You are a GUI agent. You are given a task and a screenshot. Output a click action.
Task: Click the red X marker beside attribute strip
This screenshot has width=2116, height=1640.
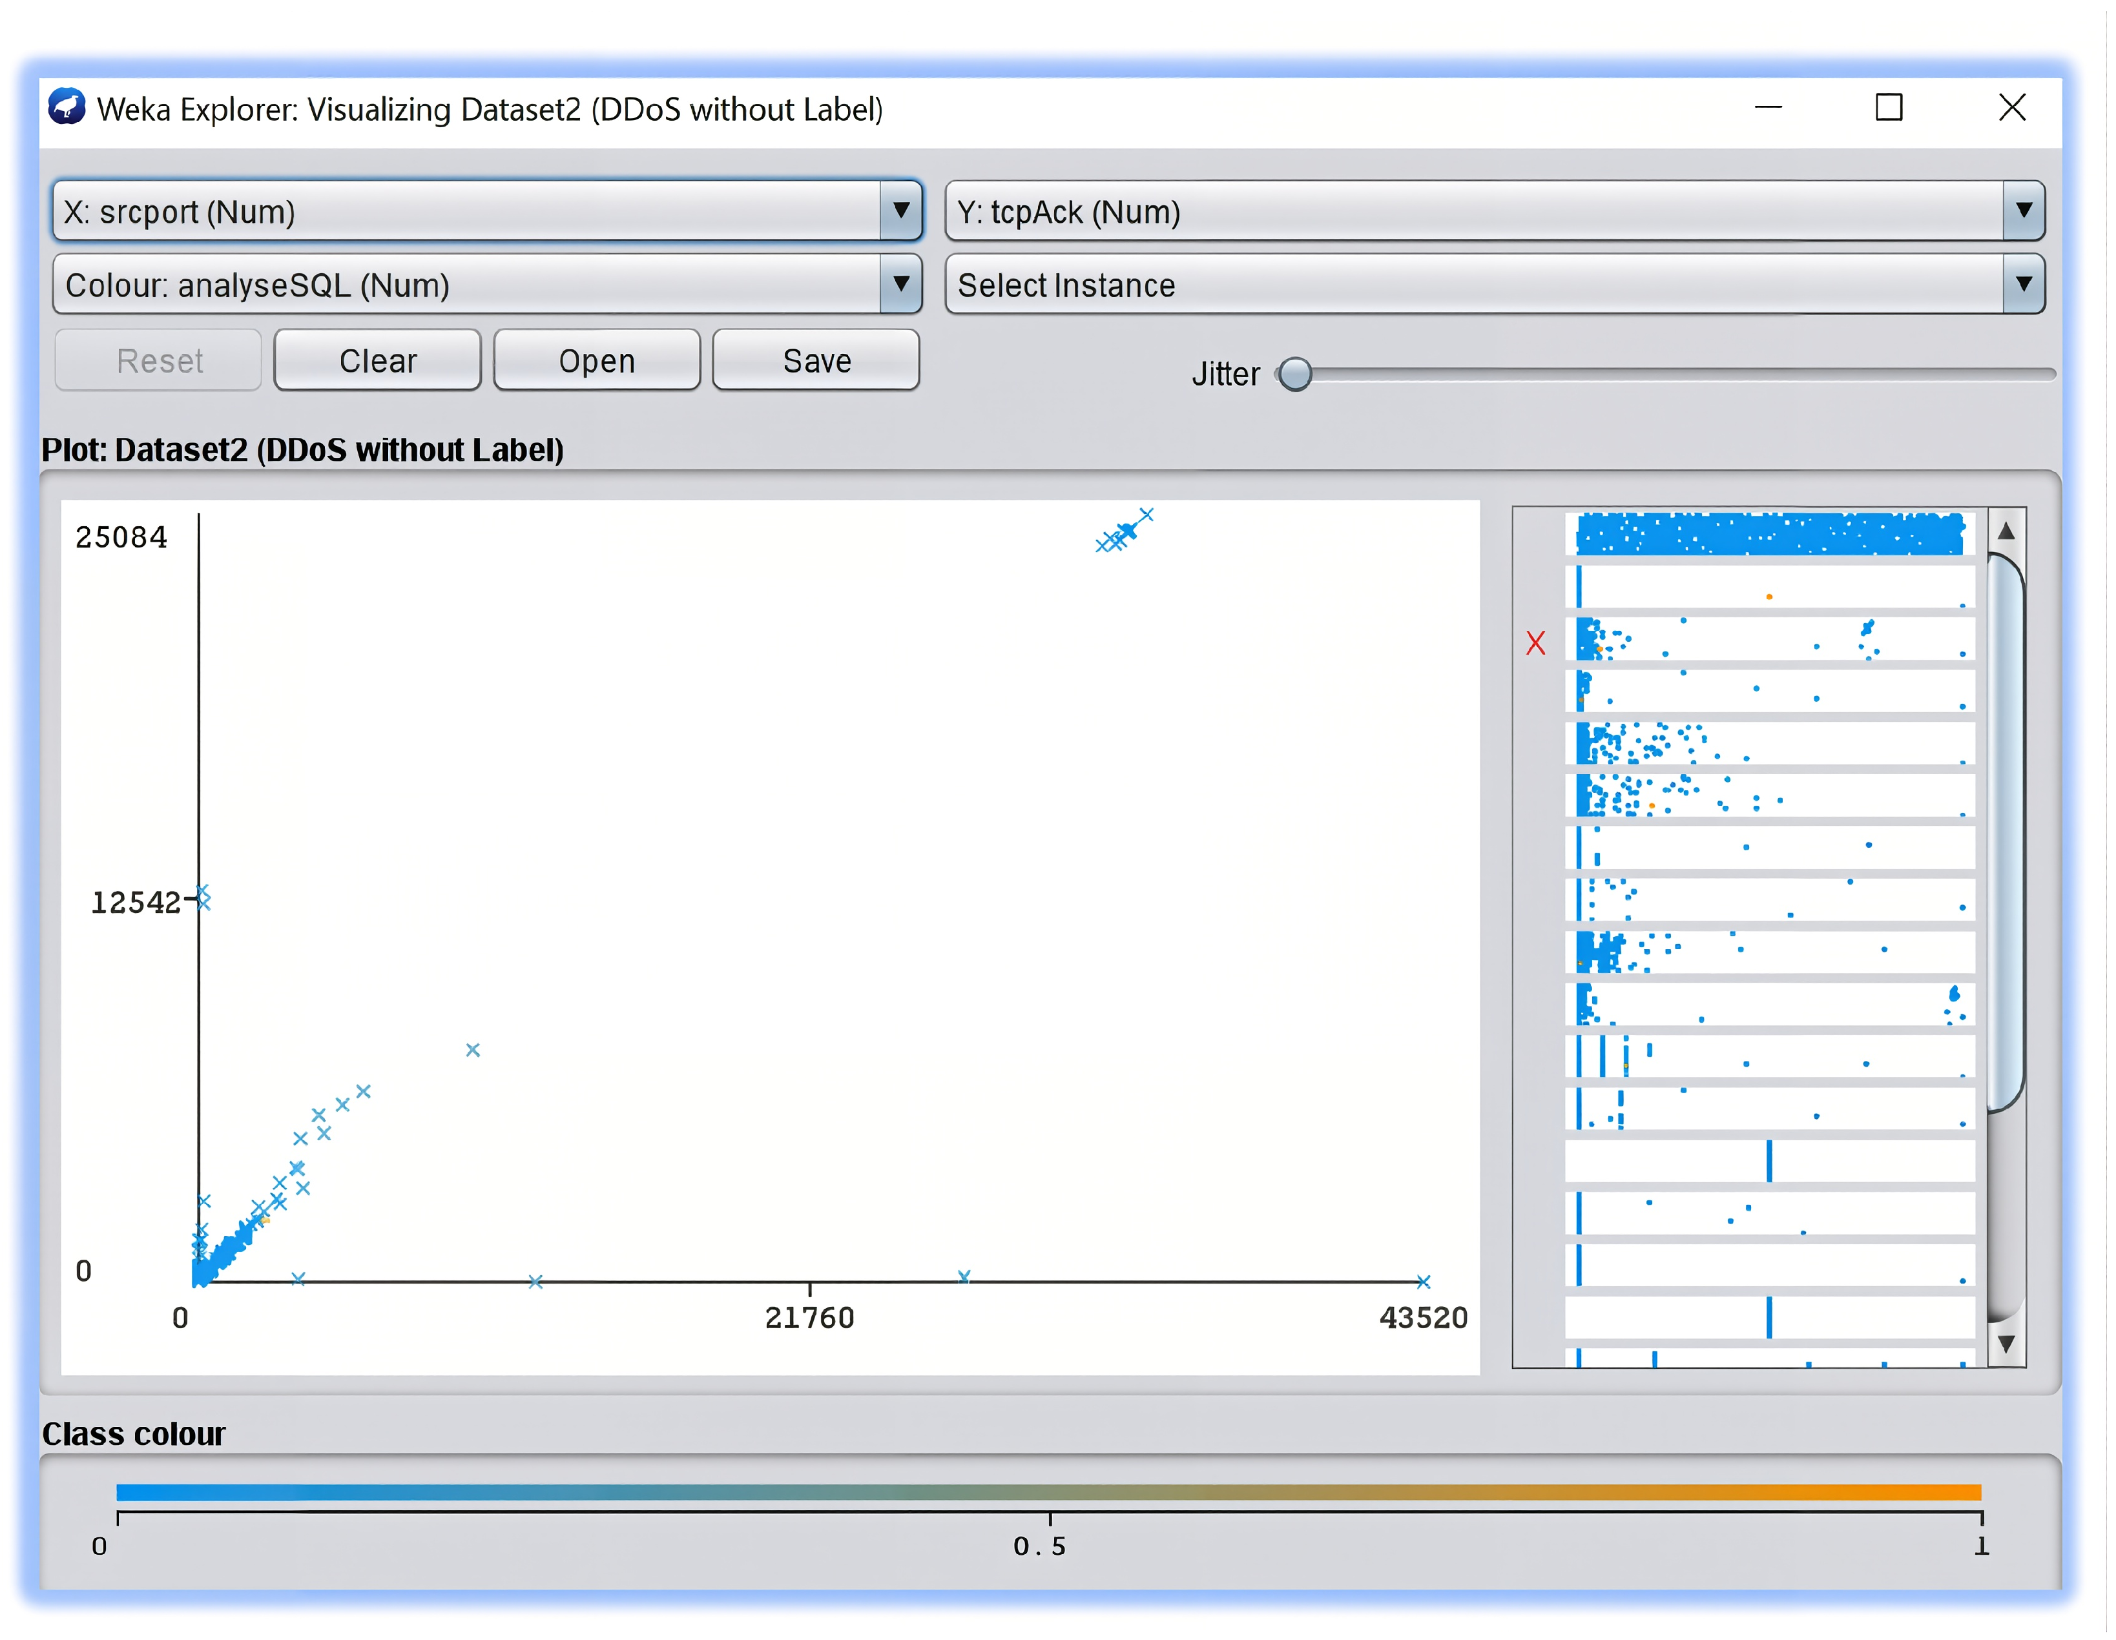(1536, 643)
